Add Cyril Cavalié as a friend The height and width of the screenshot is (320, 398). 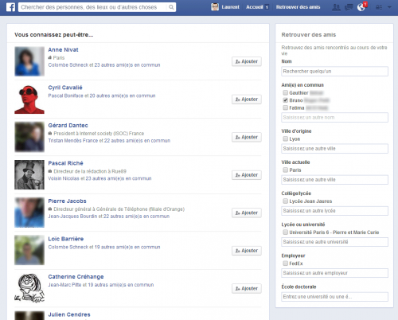pos(247,100)
